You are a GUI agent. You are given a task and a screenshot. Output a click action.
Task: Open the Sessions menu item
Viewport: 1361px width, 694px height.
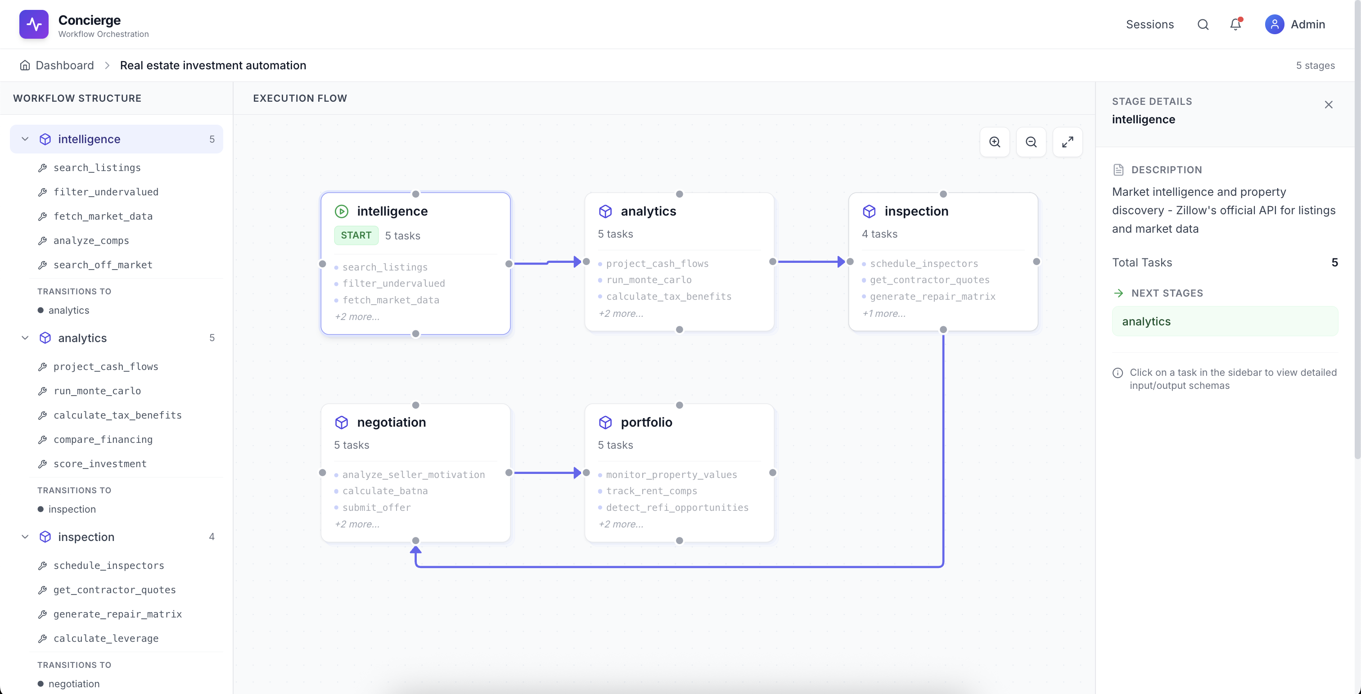(x=1149, y=24)
